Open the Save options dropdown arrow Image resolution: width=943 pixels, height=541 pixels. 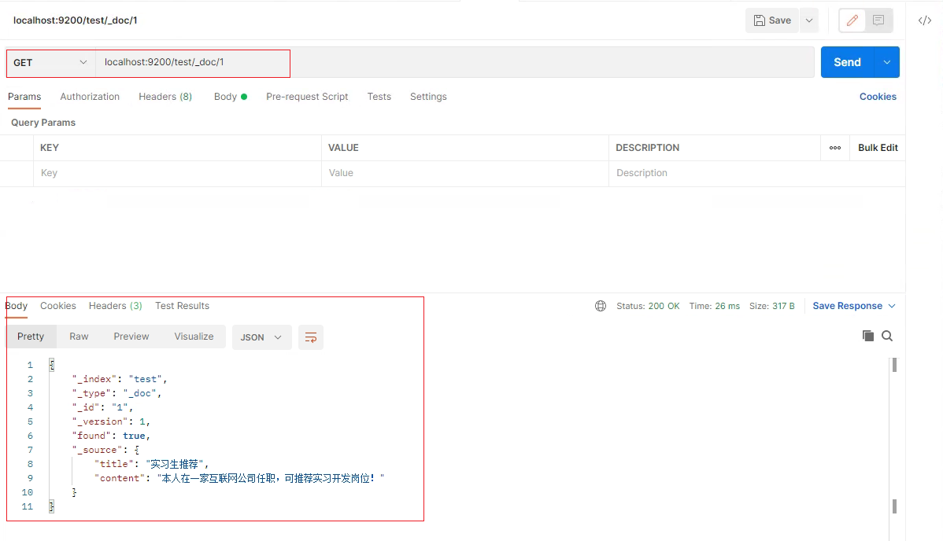tap(809, 20)
